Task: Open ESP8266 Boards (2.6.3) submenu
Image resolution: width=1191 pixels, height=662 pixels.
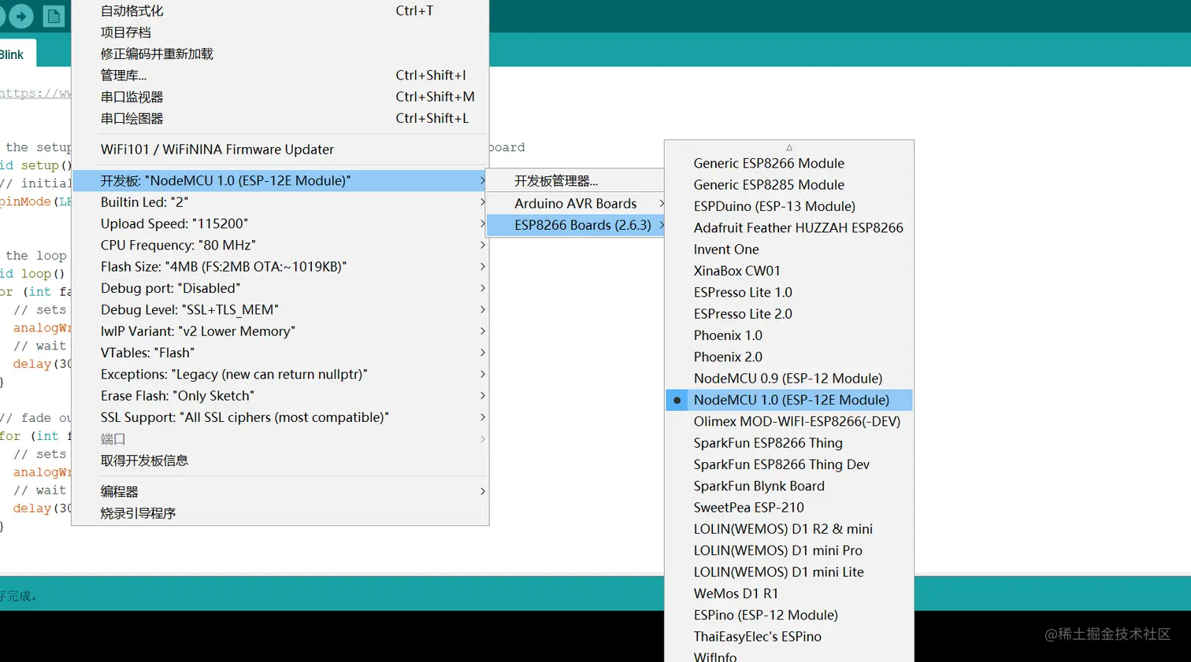Action: tap(576, 225)
